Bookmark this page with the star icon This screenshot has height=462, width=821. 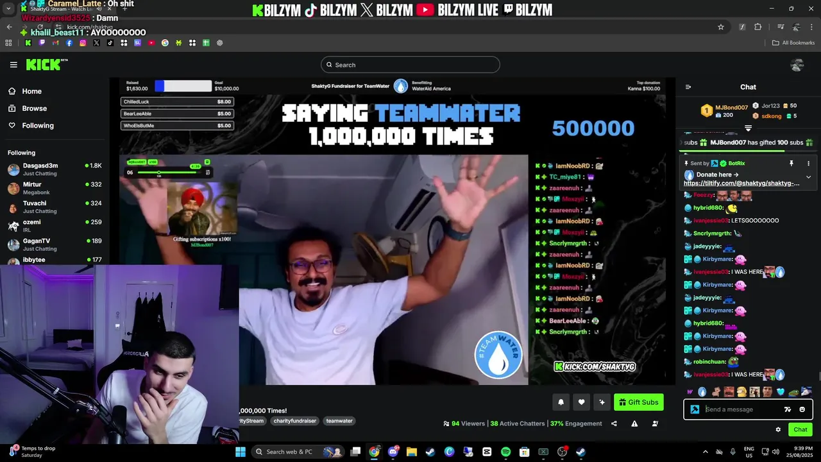pos(721,27)
